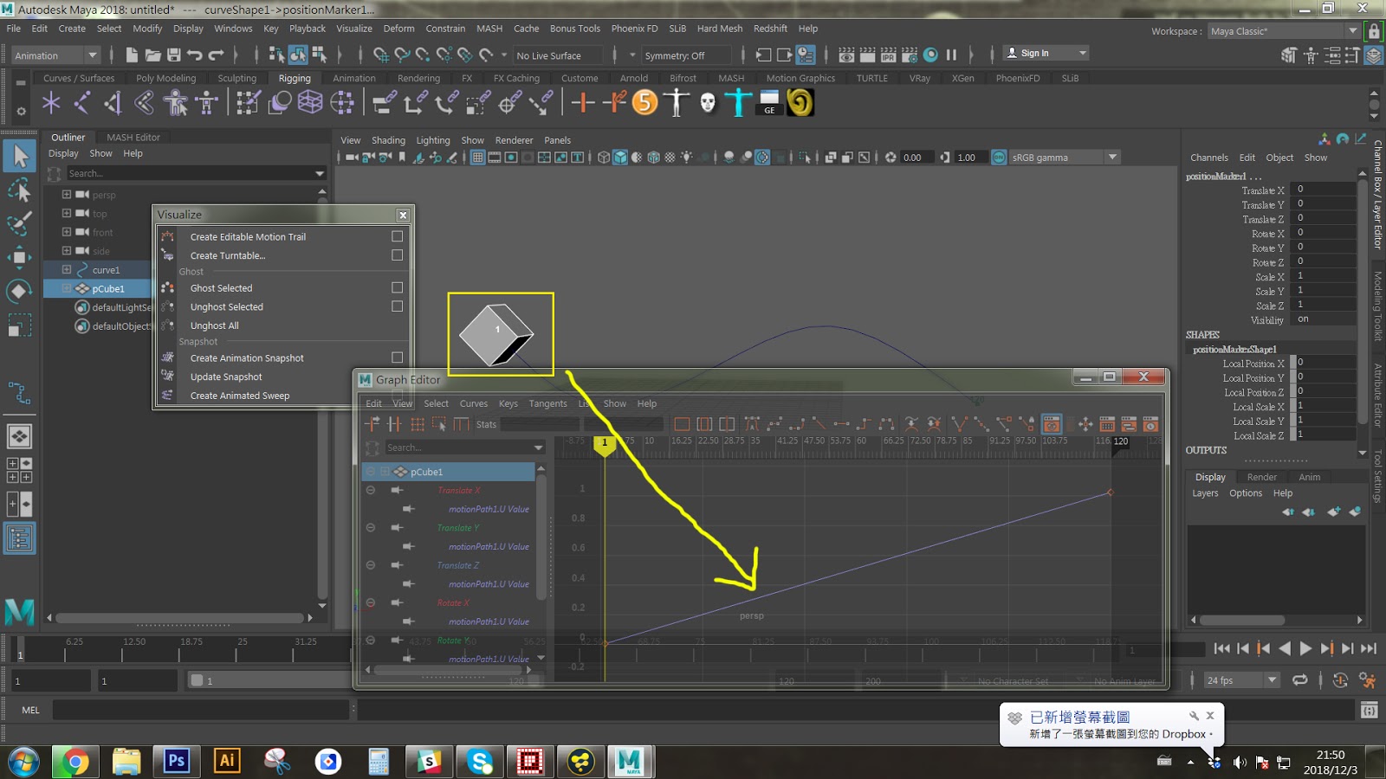Open Studio Library via the orange 5 shelf icon

(644, 102)
